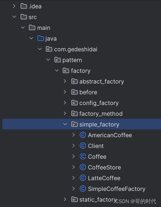Select the main folder label
Screen dimensions: 161x207
44,28
